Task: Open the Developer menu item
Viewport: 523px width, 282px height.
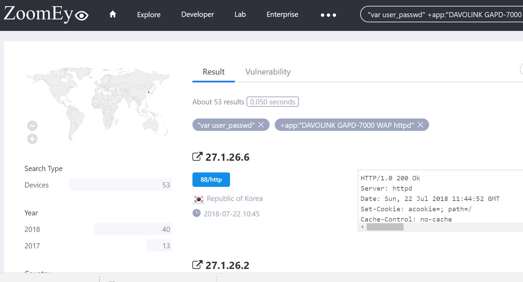Action: click(197, 14)
